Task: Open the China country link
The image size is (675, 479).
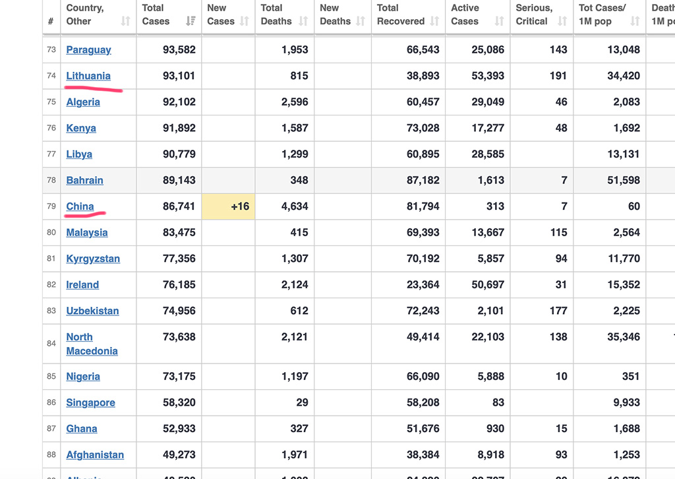Action: (80, 207)
